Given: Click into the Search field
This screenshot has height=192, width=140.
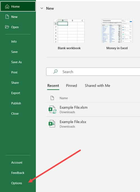Looking at the screenshot, I should pyautogui.click(x=93, y=72).
